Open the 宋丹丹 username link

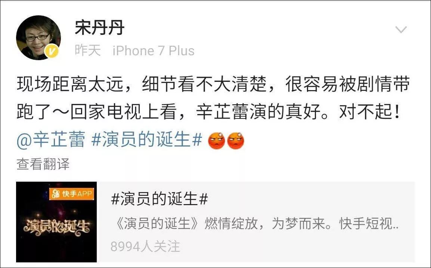(x=99, y=28)
